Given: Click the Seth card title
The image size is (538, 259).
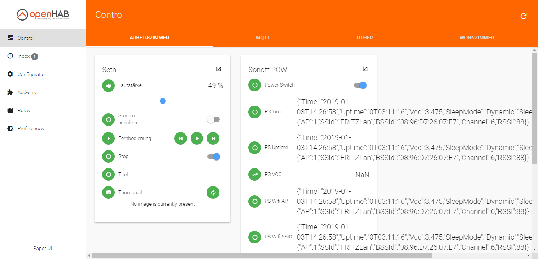Looking at the screenshot, I should [109, 70].
